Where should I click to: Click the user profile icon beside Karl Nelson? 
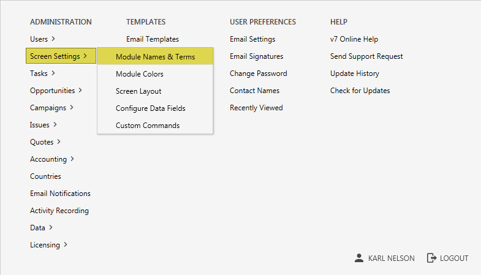(x=359, y=258)
